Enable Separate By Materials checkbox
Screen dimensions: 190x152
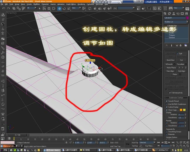pos(166,134)
